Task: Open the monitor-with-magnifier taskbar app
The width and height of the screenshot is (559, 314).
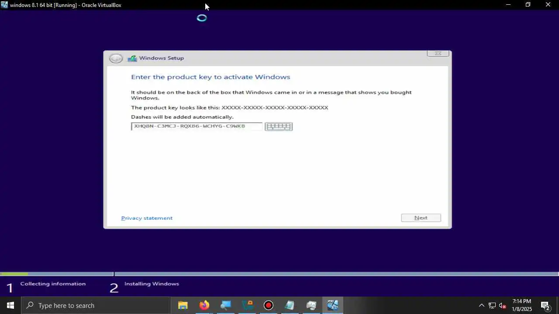Action: [x=226, y=305]
